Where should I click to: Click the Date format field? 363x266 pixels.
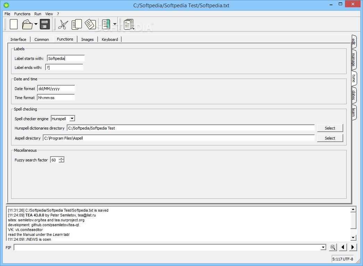click(x=56, y=88)
